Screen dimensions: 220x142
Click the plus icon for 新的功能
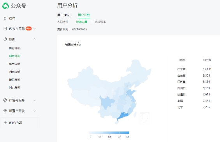5,123
